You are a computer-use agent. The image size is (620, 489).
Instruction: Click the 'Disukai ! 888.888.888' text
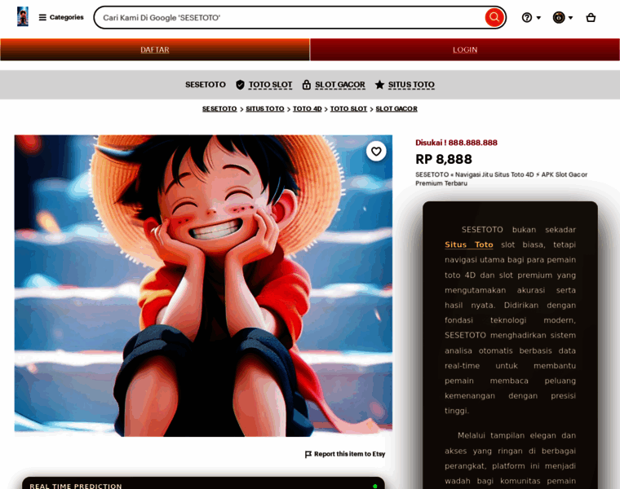tap(456, 143)
